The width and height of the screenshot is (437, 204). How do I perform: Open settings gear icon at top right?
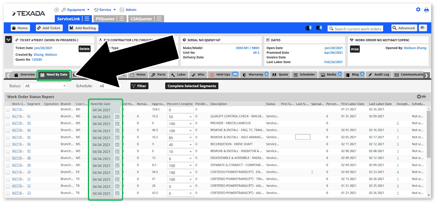pyautogui.click(x=418, y=10)
